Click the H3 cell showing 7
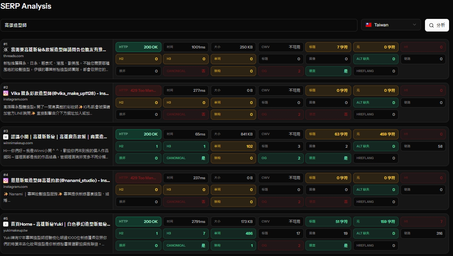The width and height of the screenshot is (453, 256). (186, 233)
